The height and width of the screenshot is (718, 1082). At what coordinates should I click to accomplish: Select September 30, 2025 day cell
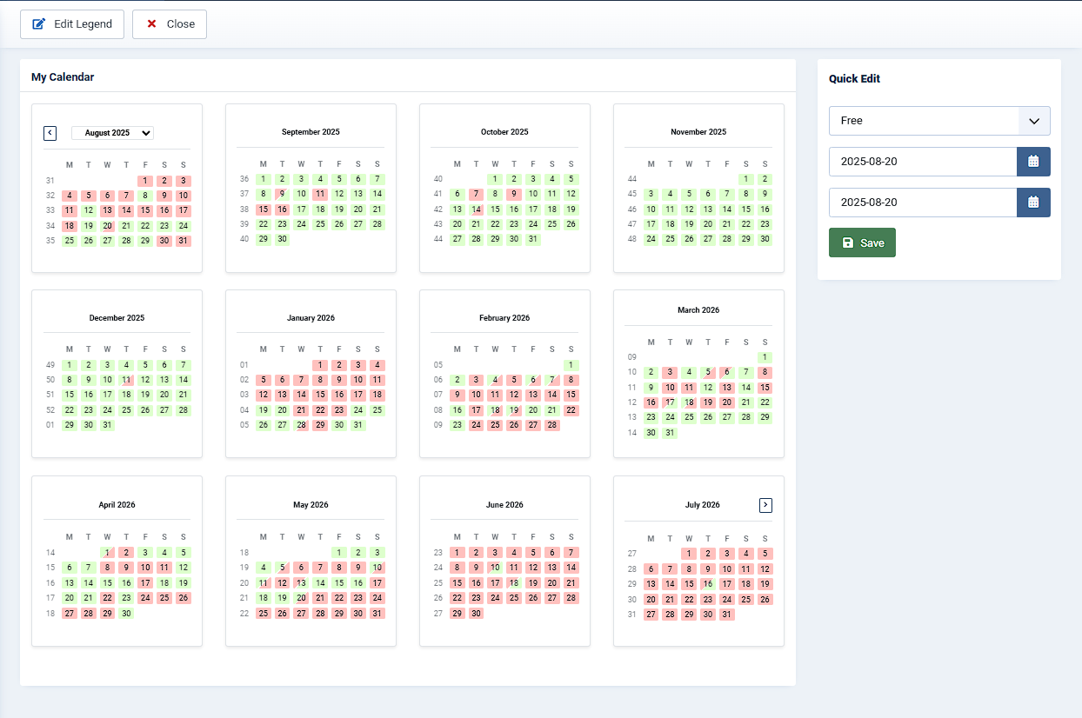282,239
